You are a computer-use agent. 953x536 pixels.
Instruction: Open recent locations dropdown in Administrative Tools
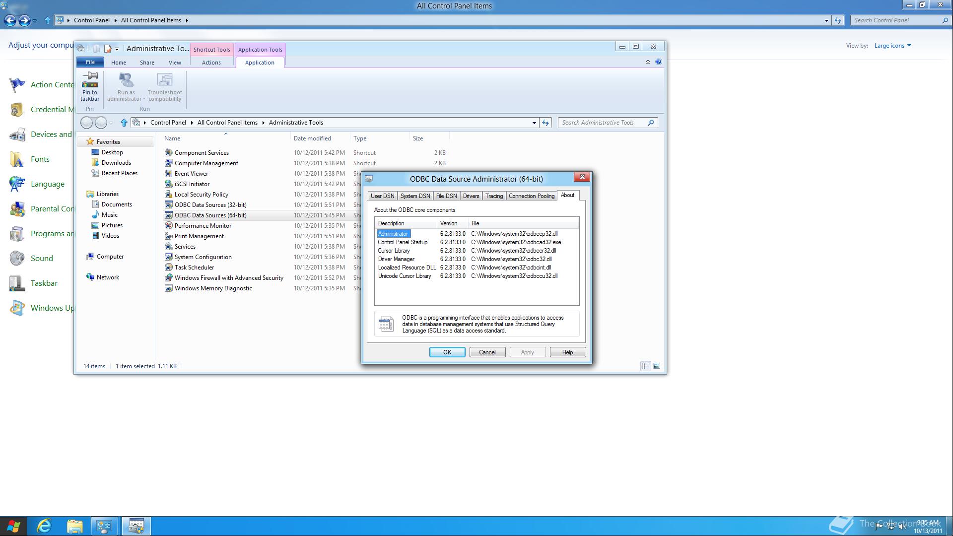pos(111,123)
